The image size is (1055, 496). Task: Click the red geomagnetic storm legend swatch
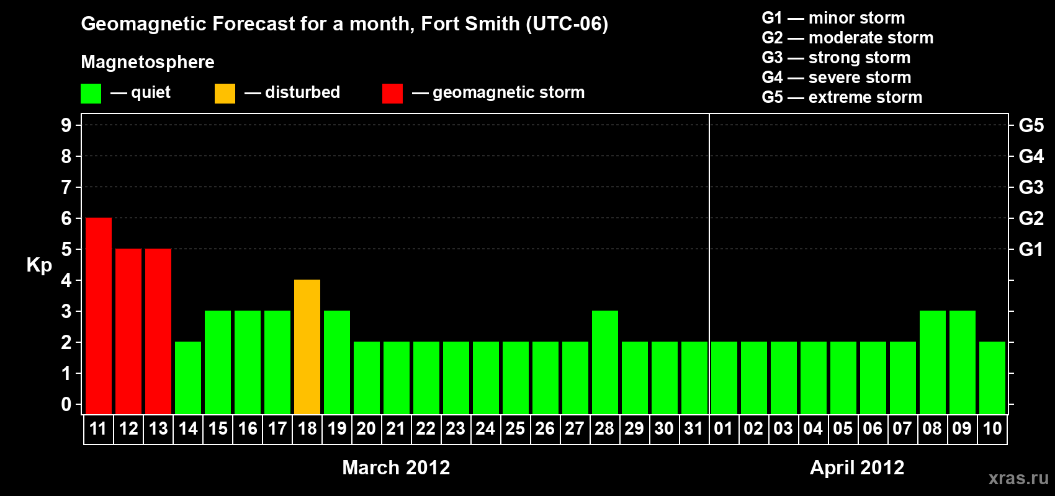click(x=392, y=94)
